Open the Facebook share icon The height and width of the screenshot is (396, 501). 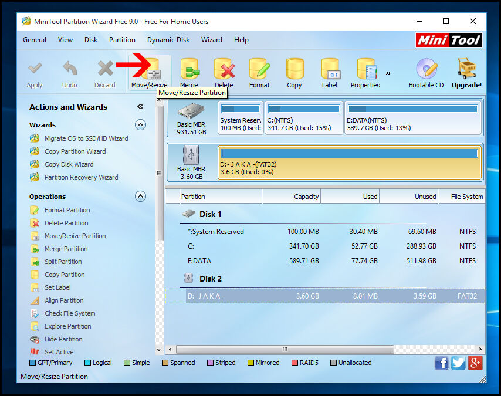pos(442,363)
